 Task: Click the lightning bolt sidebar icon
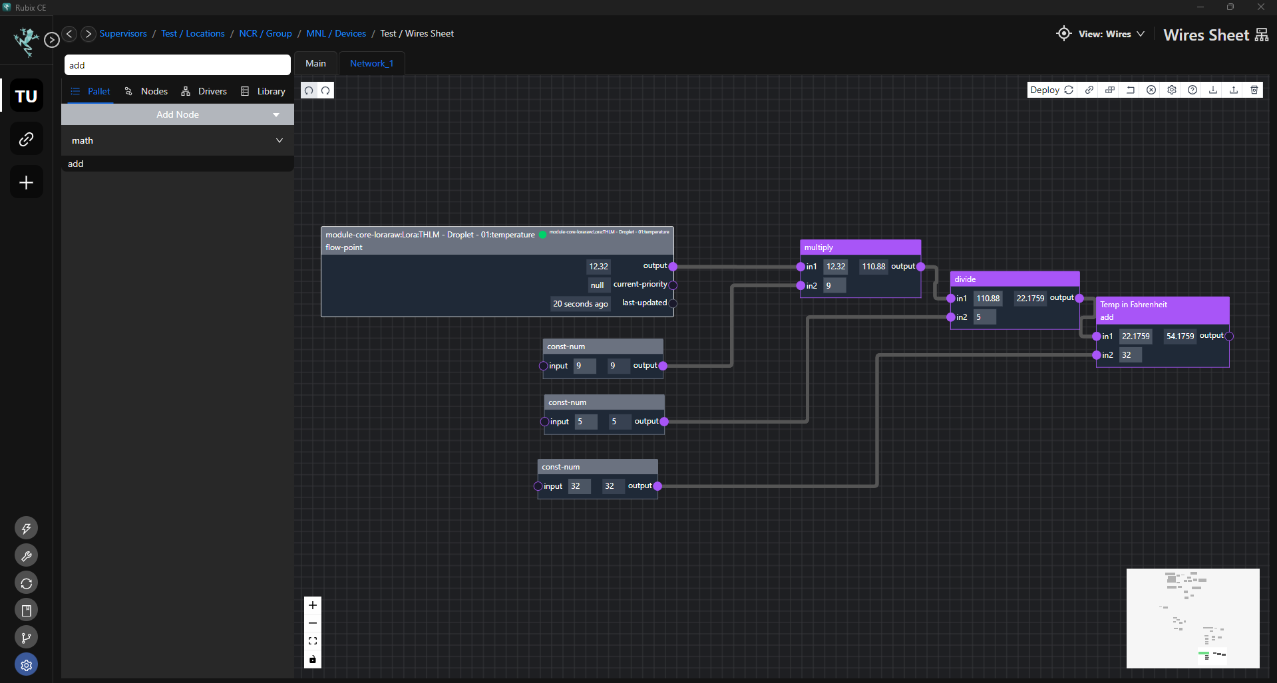(27, 529)
